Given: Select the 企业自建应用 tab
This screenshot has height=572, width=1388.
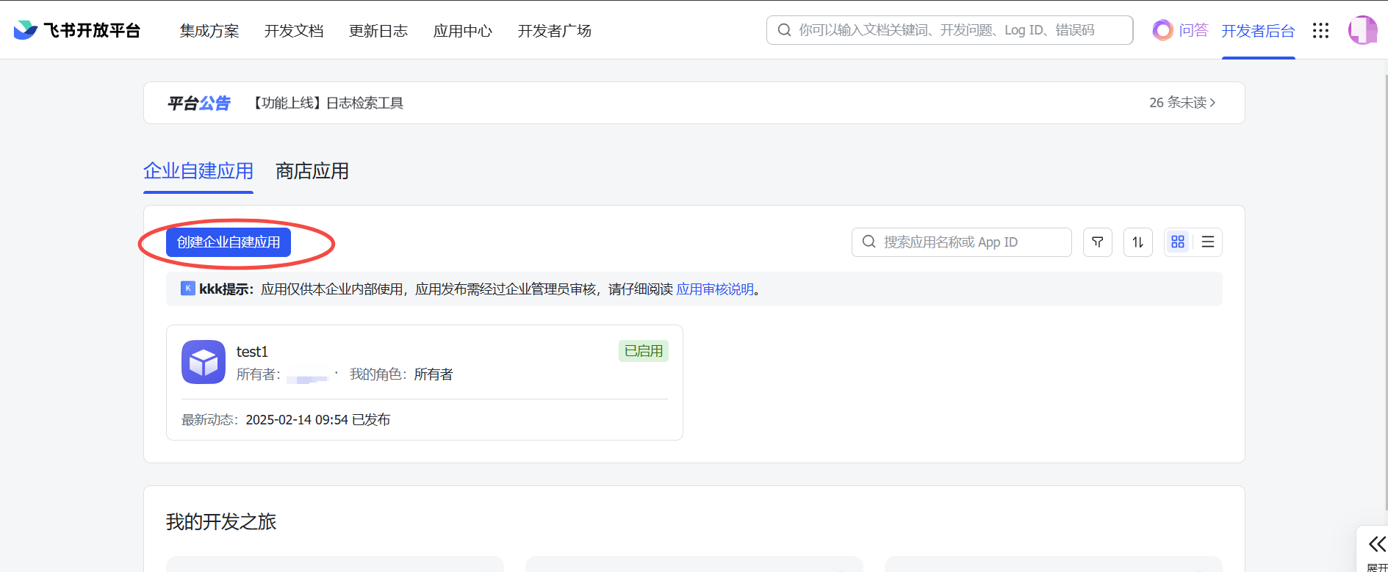Looking at the screenshot, I should [198, 171].
